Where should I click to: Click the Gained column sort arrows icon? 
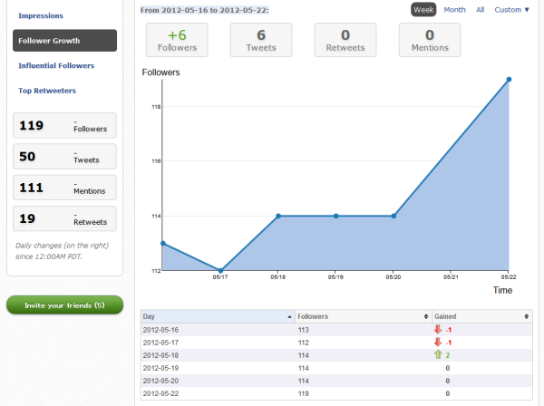(526, 316)
